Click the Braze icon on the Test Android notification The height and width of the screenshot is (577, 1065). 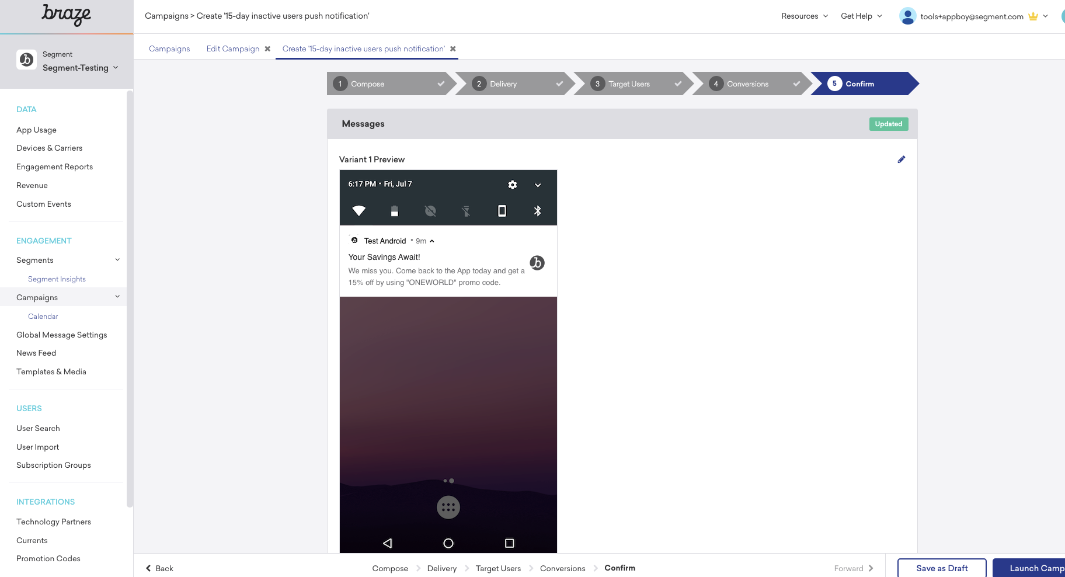pyautogui.click(x=537, y=263)
